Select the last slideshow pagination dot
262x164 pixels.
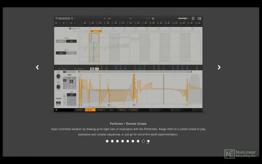tap(148, 141)
